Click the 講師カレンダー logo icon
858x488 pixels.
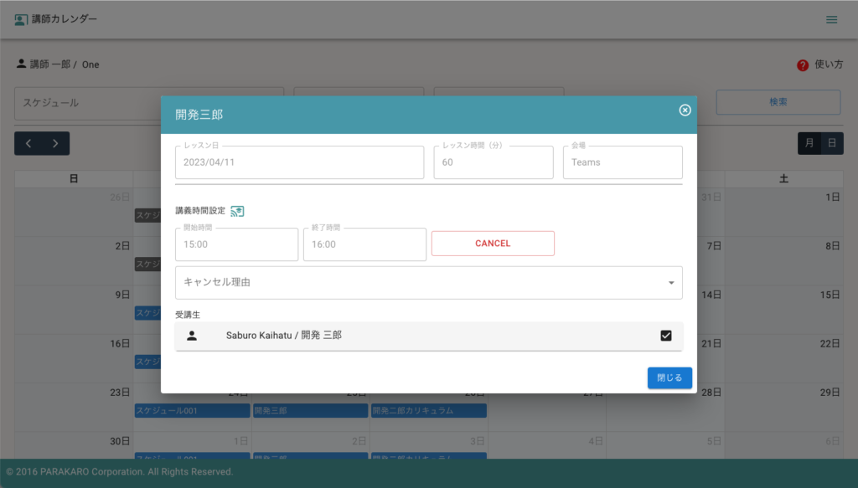[21, 19]
